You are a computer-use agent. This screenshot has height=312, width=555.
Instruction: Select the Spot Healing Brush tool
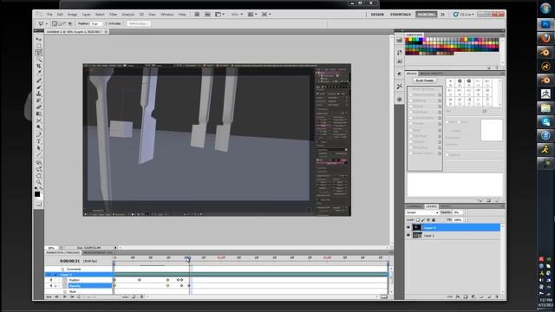[38, 81]
